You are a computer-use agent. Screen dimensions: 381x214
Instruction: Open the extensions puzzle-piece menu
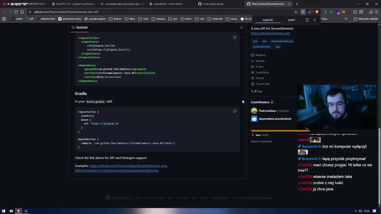coord(355,12)
